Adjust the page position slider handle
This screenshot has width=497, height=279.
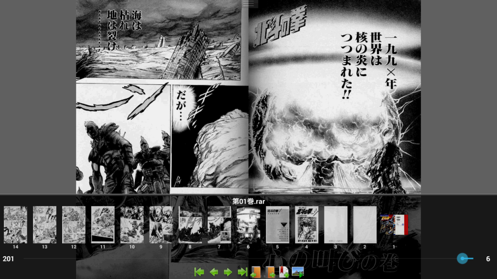463,258
